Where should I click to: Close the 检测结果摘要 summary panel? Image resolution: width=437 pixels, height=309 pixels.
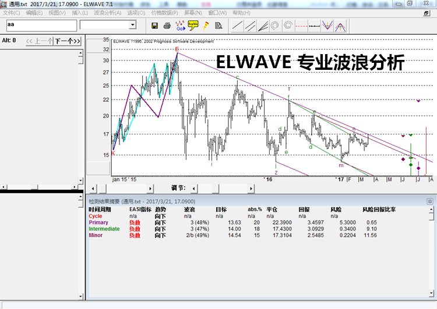(430, 201)
